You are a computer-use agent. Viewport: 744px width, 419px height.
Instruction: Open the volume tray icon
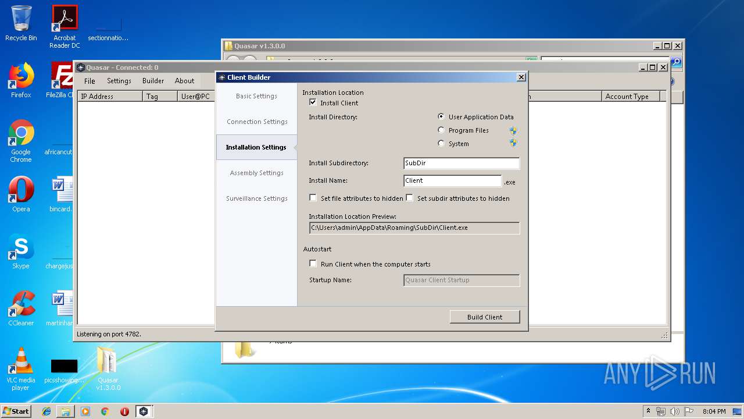coord(675,411)
